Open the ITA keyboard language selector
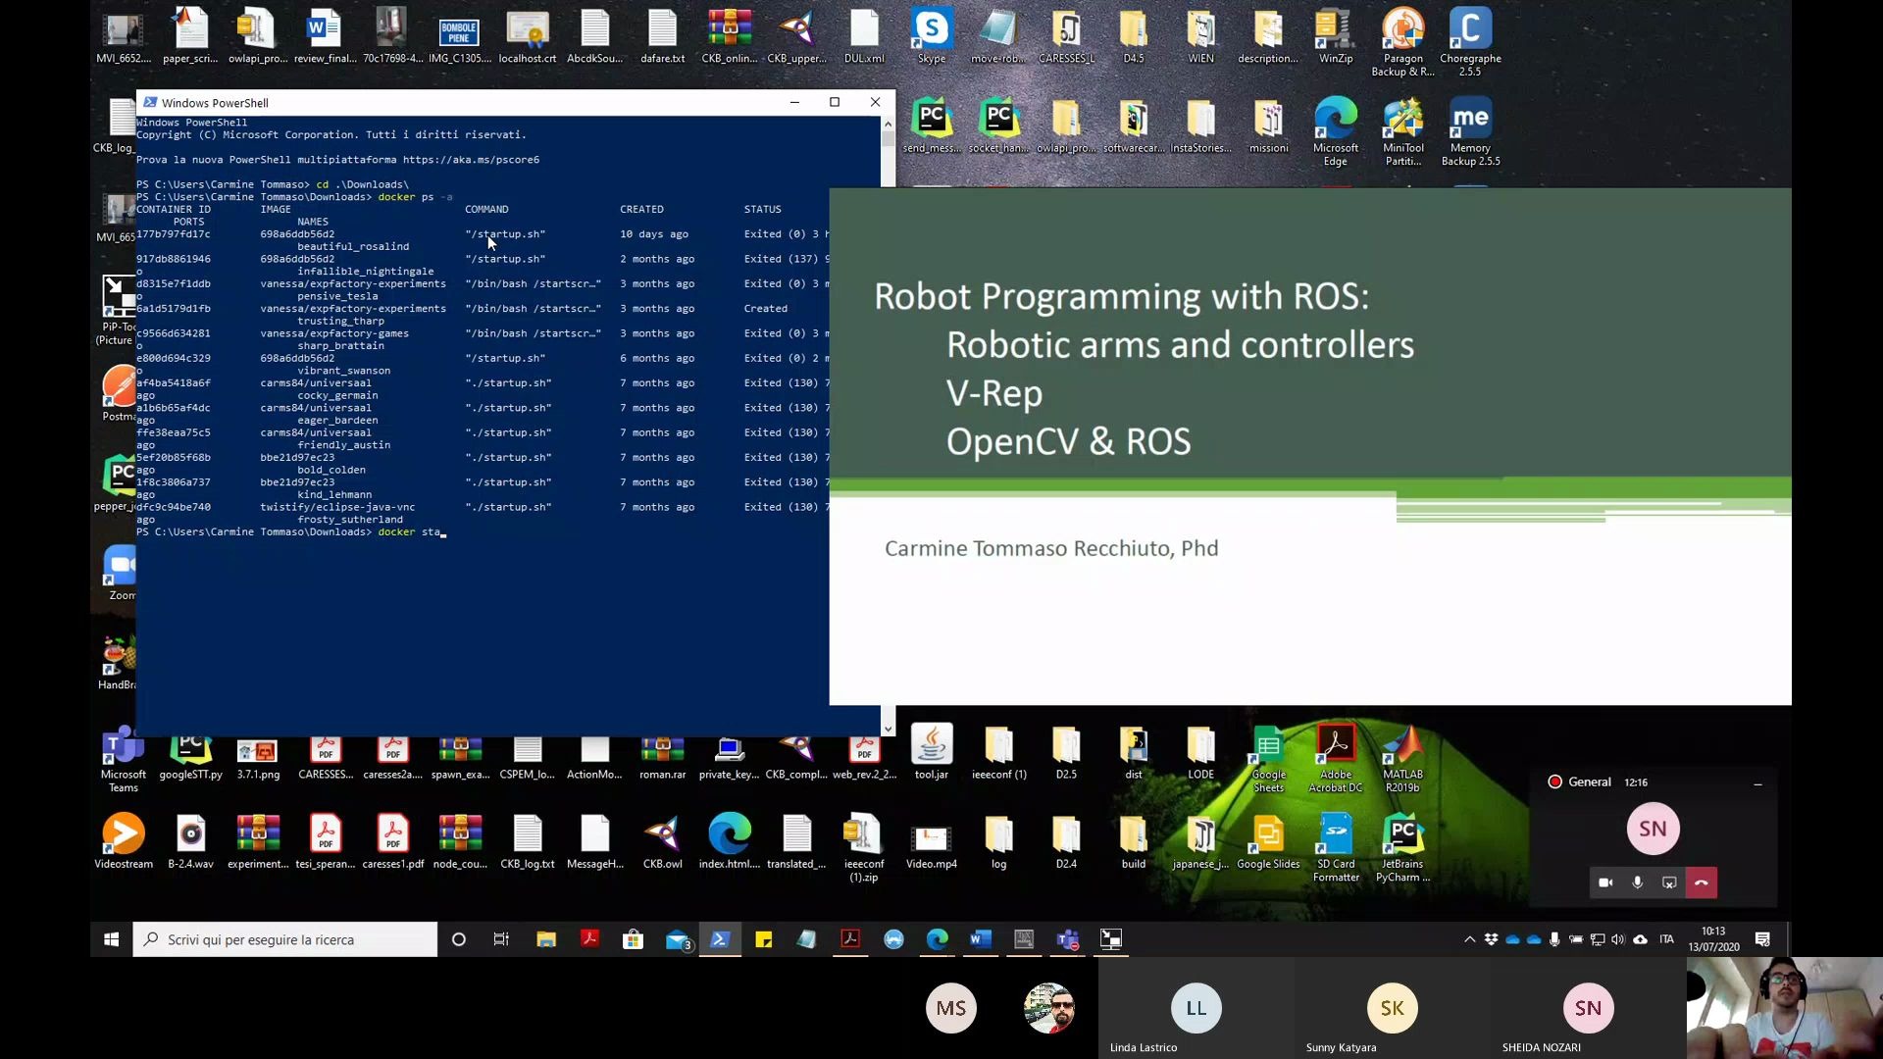The image size is (1883, 1059). 1666,938
